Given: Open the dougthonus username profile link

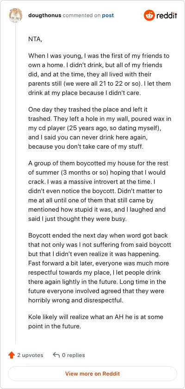Looking at the screenshot, I should (45, 15).
